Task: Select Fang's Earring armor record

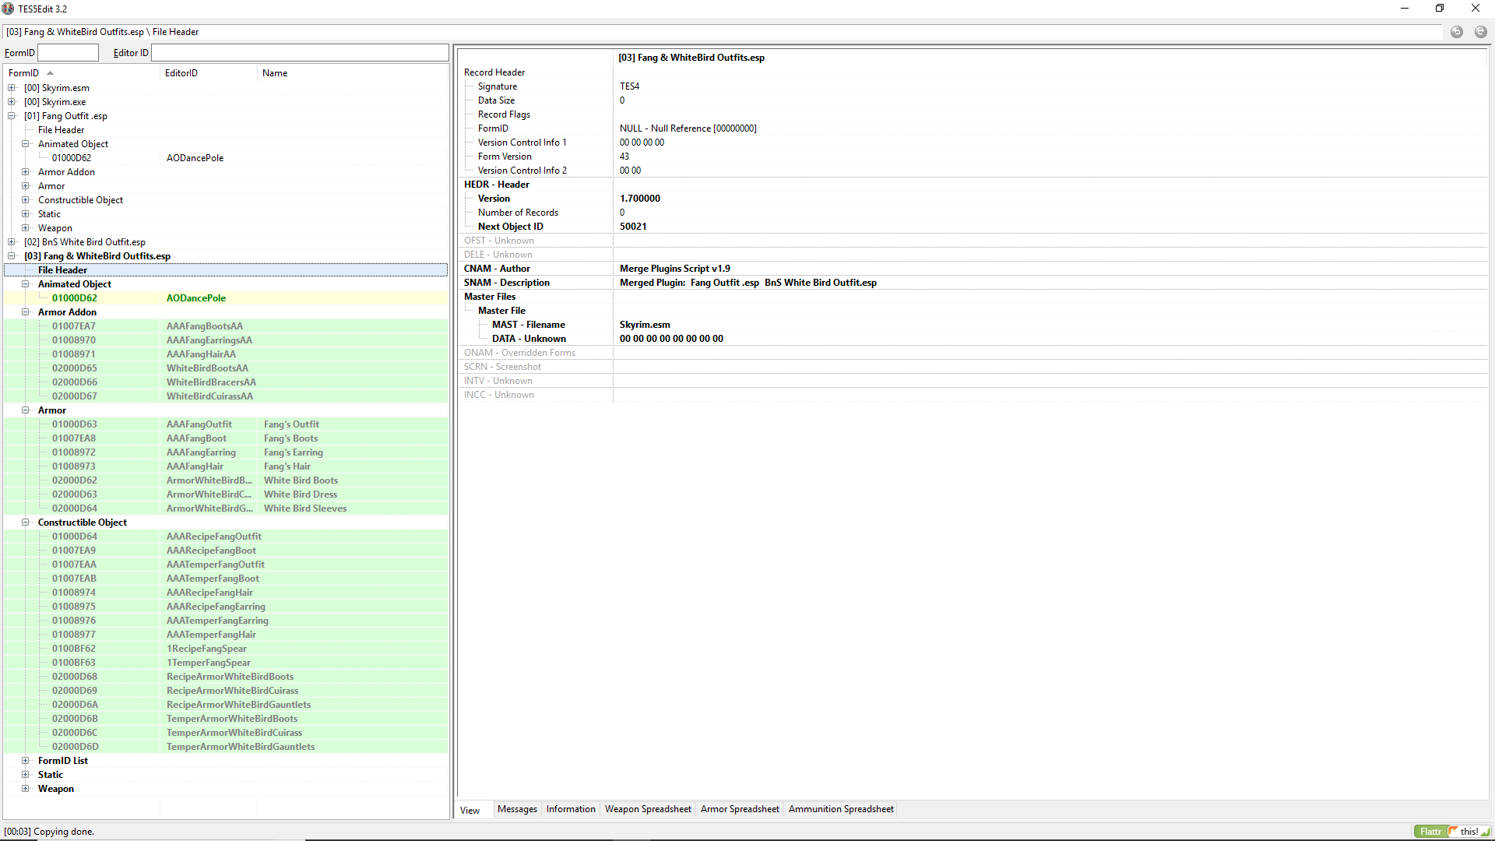Action: pos(226,452)
